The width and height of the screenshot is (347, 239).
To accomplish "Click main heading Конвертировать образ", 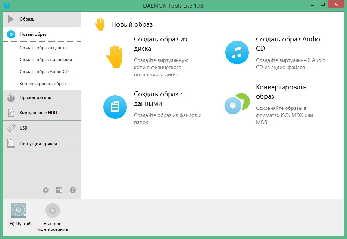I will click(x=281, y=92).
